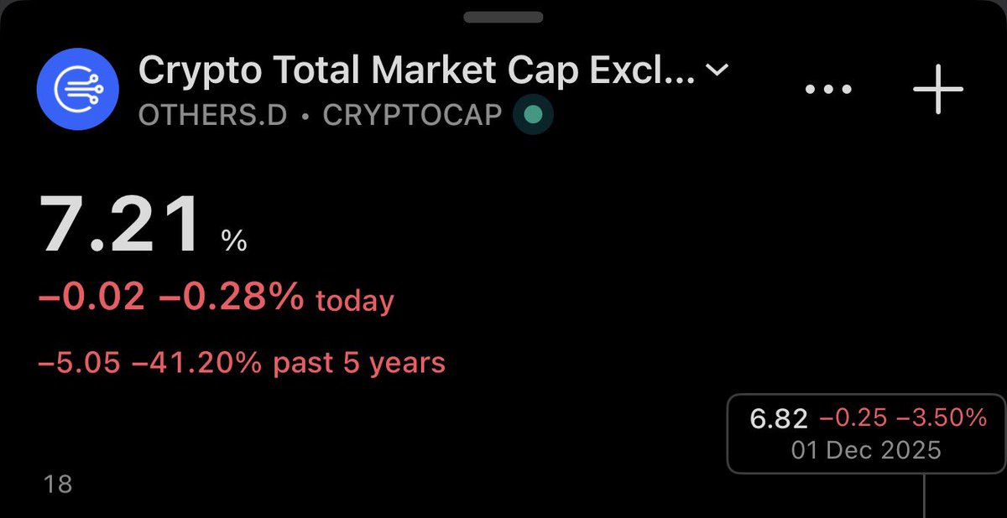Viewport: 1007px width, 518px height.
Task: Grab the sheet drag handle at top
Action: 503,17
